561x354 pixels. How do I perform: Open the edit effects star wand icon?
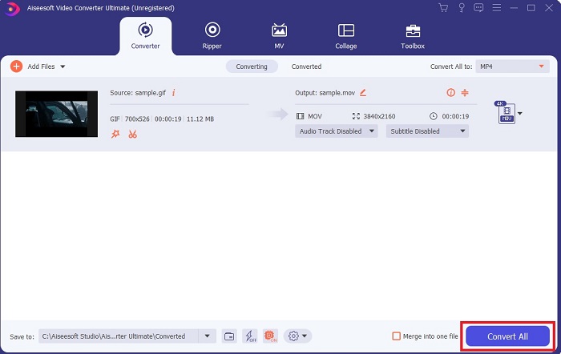(115, 134)
